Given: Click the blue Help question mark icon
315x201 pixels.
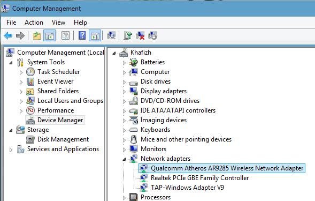Looking at the screenshot, I should pos(82,35).
